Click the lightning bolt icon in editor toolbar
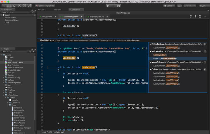The width and height of the screenshot is (210, 134). (x=195, y=16)
